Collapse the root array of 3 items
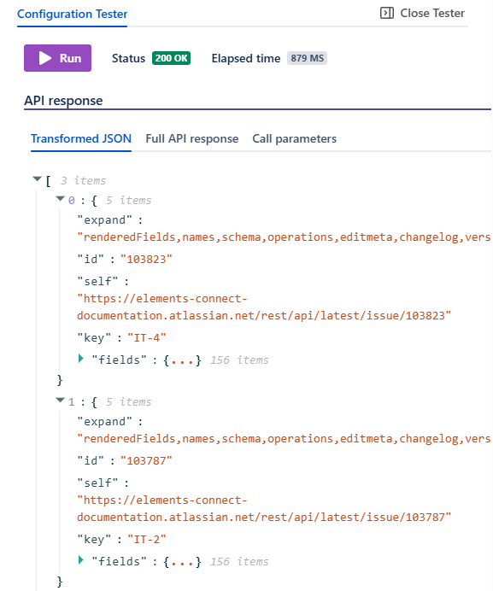This screenshot has height=591, width=493. pos(37,178)
